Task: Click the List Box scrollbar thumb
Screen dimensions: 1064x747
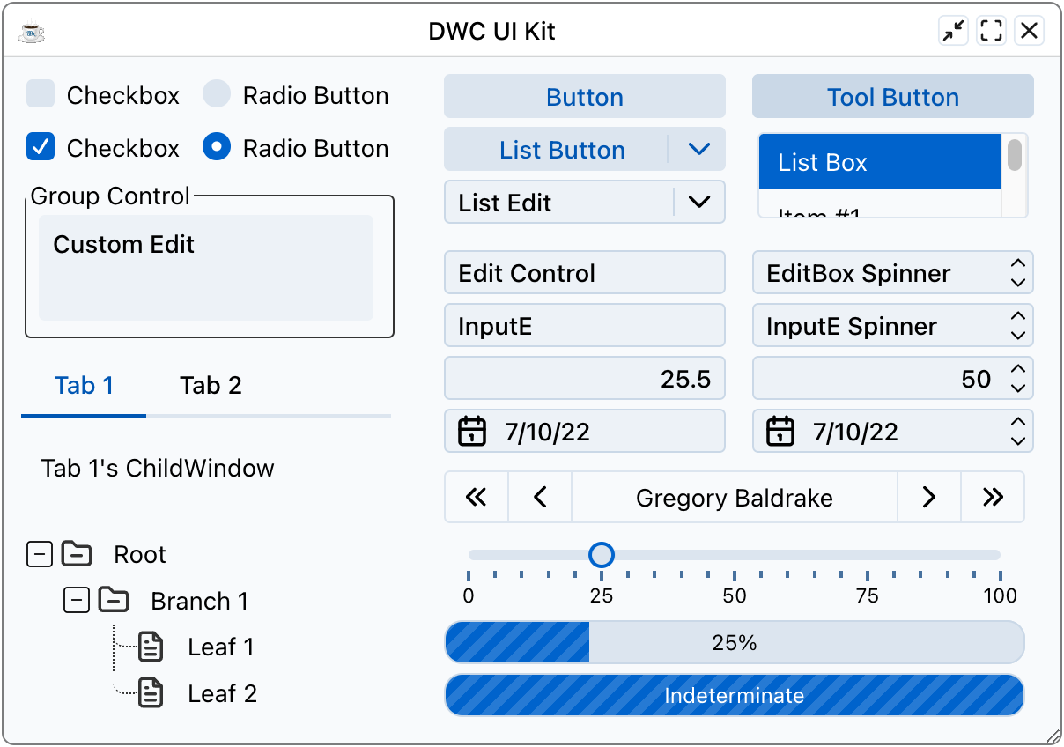Action: pos(1015,154)
